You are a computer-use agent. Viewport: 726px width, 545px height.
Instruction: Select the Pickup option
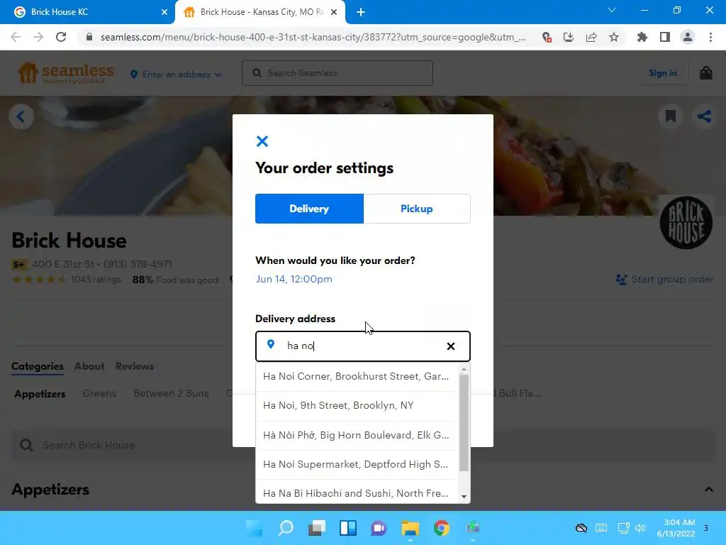417,209
